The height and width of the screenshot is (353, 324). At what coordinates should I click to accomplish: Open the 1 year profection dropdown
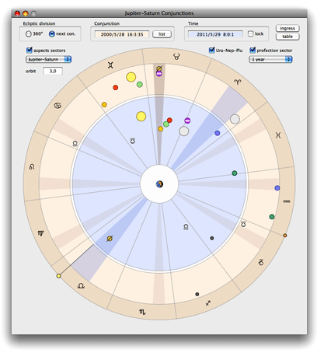(270, 59)
